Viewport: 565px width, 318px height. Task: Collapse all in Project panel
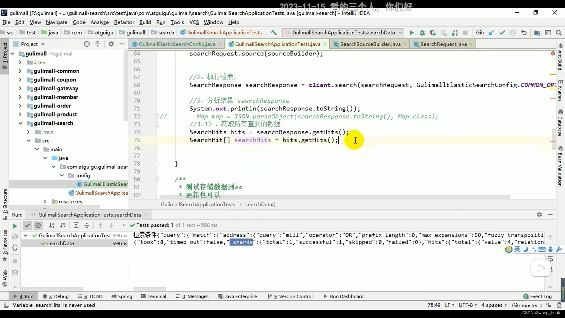coord(98,44)
